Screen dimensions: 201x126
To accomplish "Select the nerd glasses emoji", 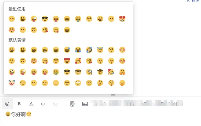I will pyautogui.click(x=78, y=72).
